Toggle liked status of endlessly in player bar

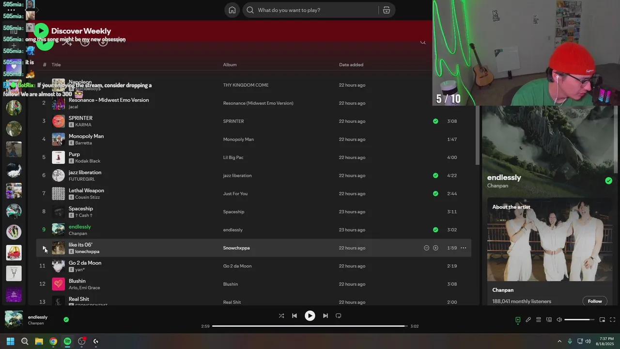click(66, 319)
